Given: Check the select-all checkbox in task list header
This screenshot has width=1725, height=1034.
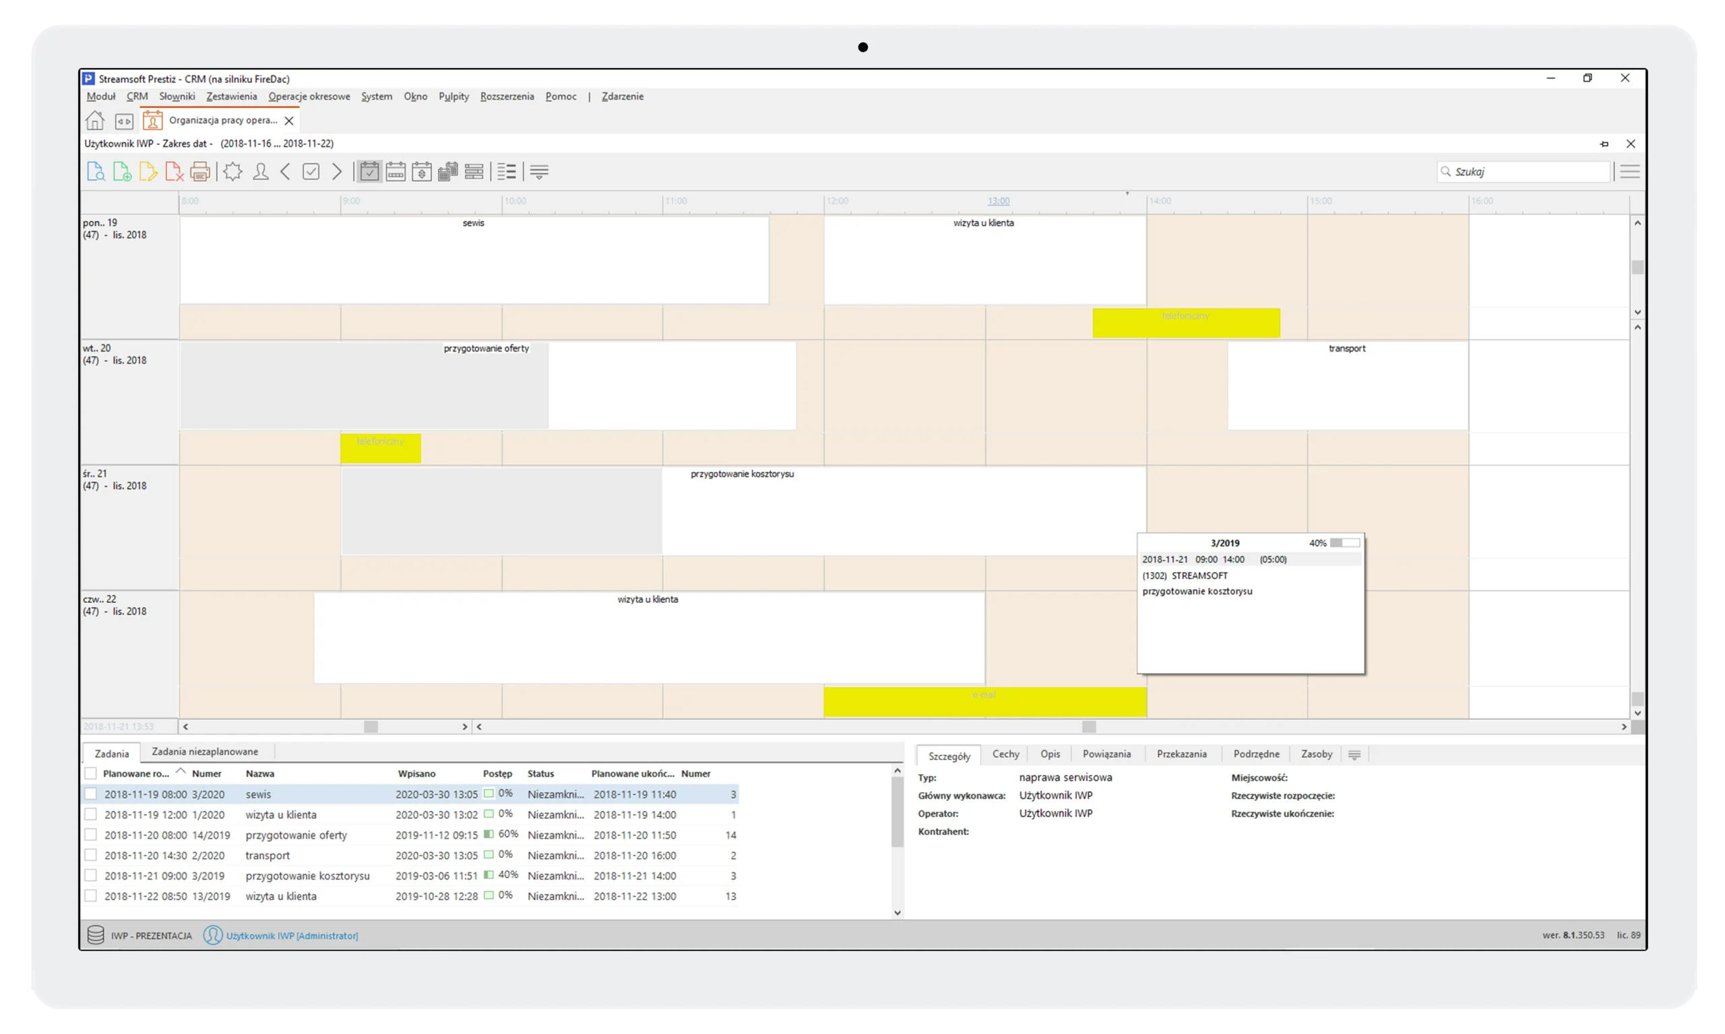Looking at the screenshot, I should (91, 773).
